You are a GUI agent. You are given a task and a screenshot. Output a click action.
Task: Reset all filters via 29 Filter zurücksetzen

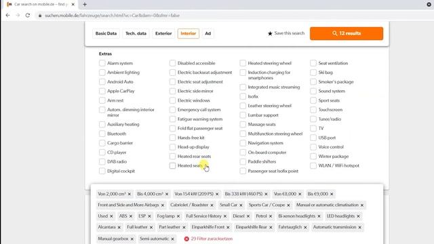(x=208, y=239)
